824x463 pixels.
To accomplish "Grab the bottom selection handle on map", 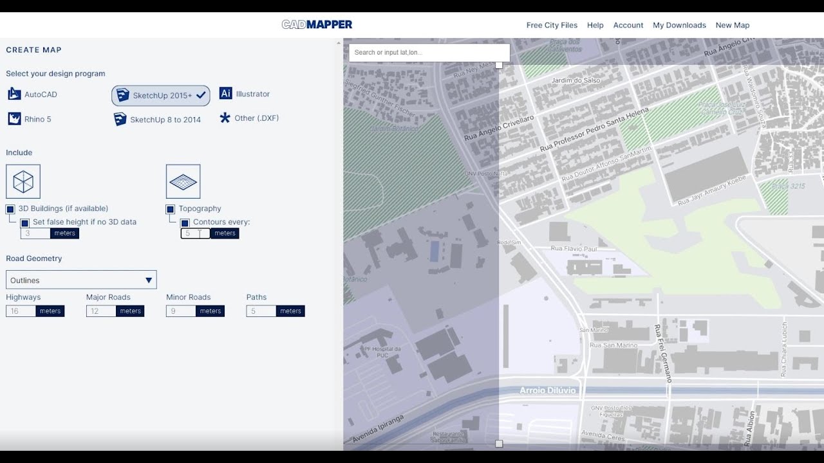I will (499, 444).
